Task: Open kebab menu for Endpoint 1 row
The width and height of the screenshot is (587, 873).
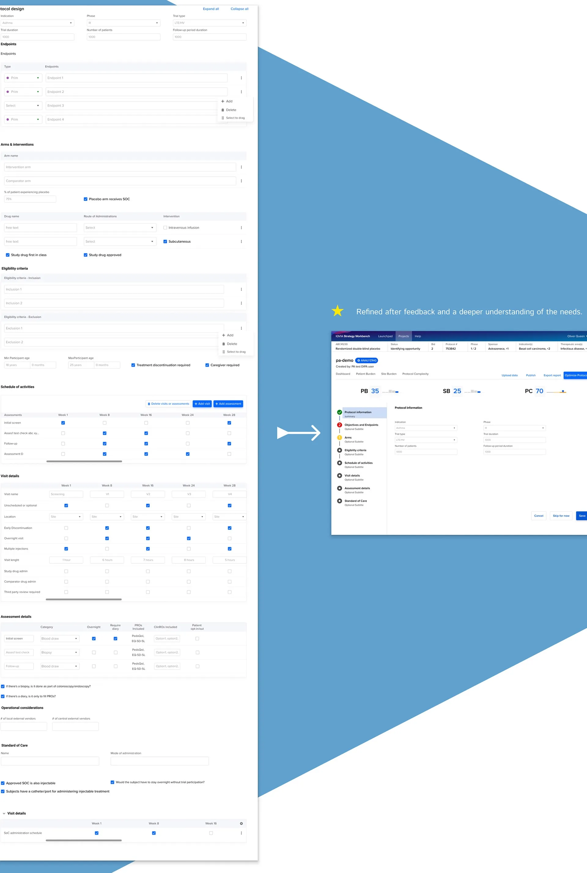Action: pyautogui.click(x=241, y=78)
